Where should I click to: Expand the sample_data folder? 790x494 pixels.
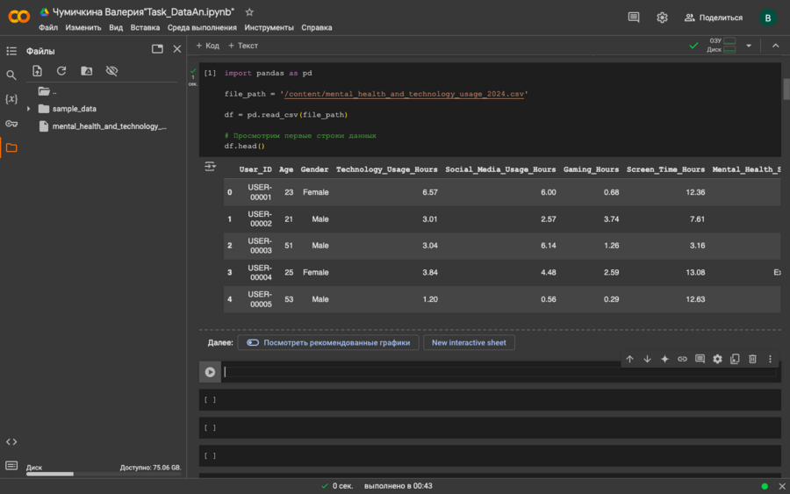[29, 109]
